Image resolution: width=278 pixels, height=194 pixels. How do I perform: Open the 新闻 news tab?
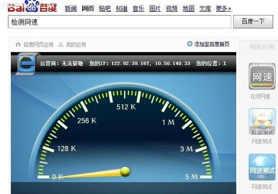71,9
